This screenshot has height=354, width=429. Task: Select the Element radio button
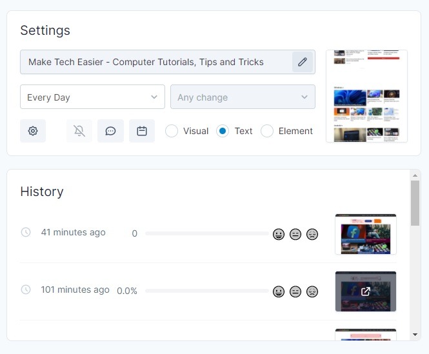267,131
